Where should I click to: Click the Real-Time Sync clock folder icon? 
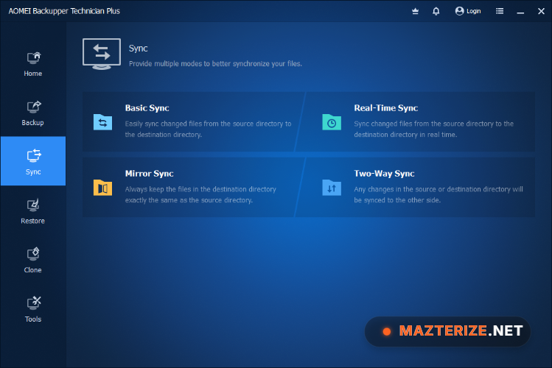point(332,122)
